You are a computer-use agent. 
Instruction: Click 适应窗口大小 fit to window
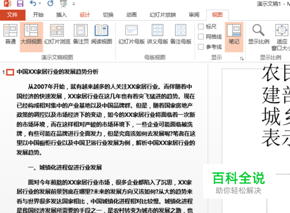[281, 37]
